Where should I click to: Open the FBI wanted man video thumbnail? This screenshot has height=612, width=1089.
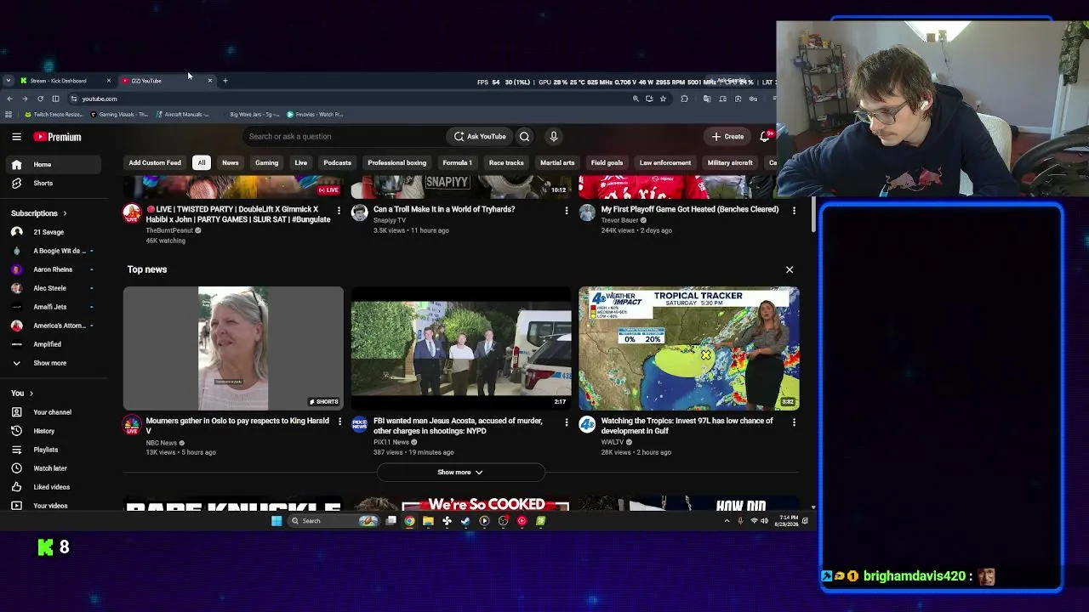pyautogui.click(x=461, y=348)
